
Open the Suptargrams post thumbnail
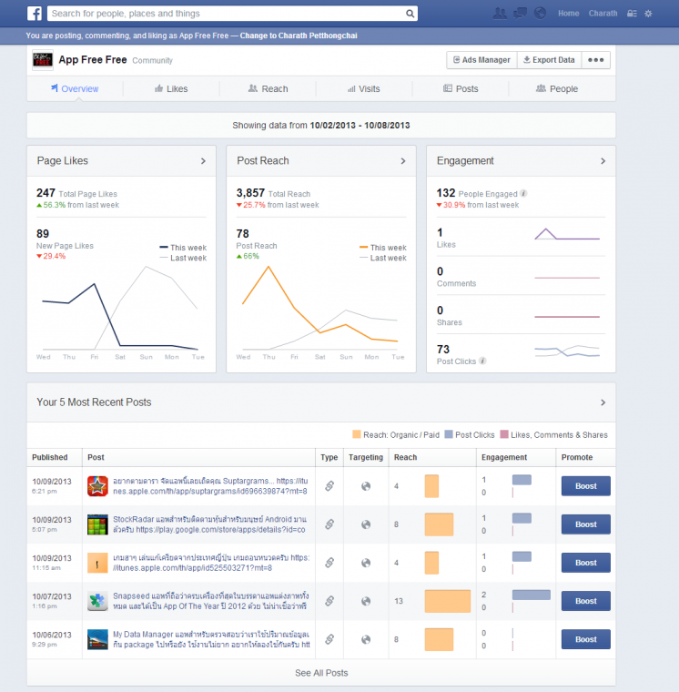click(97, 486)
